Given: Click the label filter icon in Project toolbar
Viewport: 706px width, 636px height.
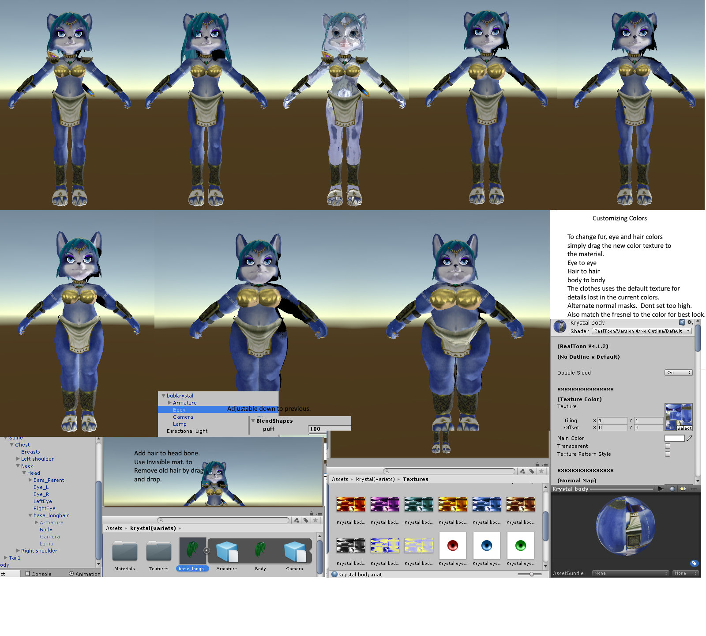Looking at the screenshot, I should click(x=532, y=471).
